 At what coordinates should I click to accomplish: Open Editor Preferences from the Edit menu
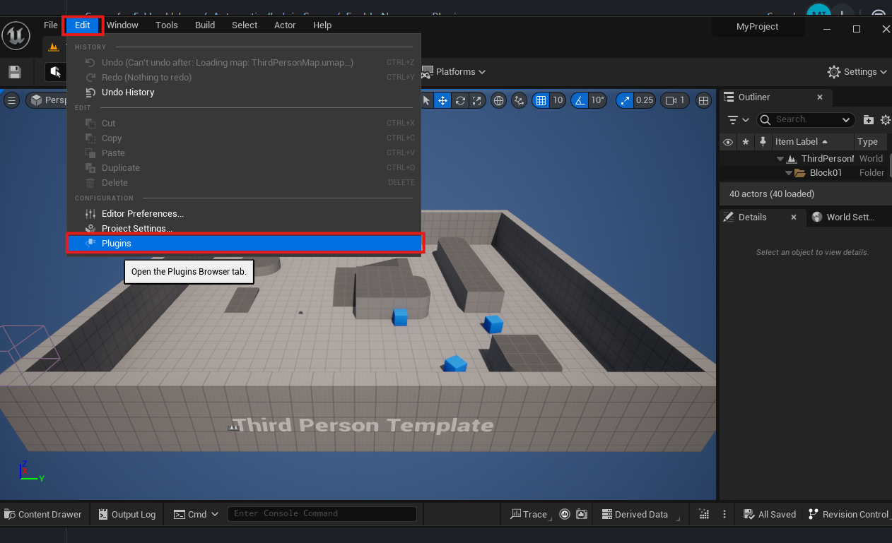(142, 214)
